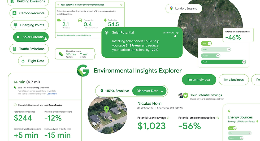Click the airplane icon in Flight Data
The width and height of the screenshot is (260, 141).
coord(23,61)
